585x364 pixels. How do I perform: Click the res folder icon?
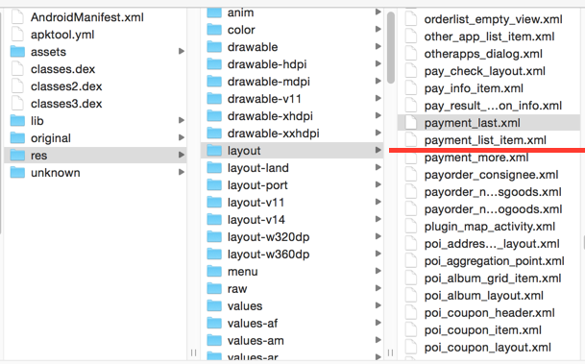(17, 156)
